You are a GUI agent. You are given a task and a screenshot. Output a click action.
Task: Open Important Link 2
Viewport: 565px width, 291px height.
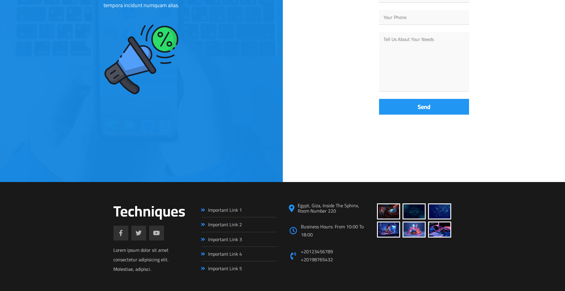pos(225,225)
